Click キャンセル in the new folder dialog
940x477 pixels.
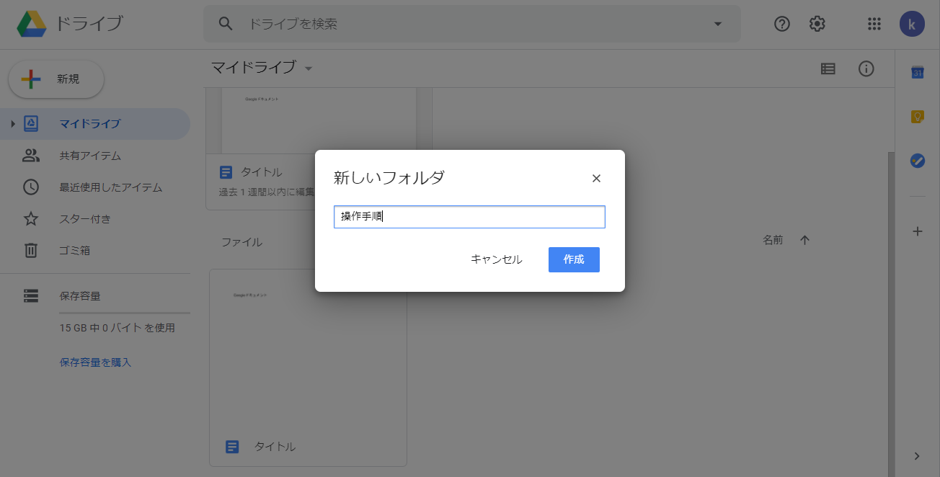pyautogui.click(x=497, y=259)
